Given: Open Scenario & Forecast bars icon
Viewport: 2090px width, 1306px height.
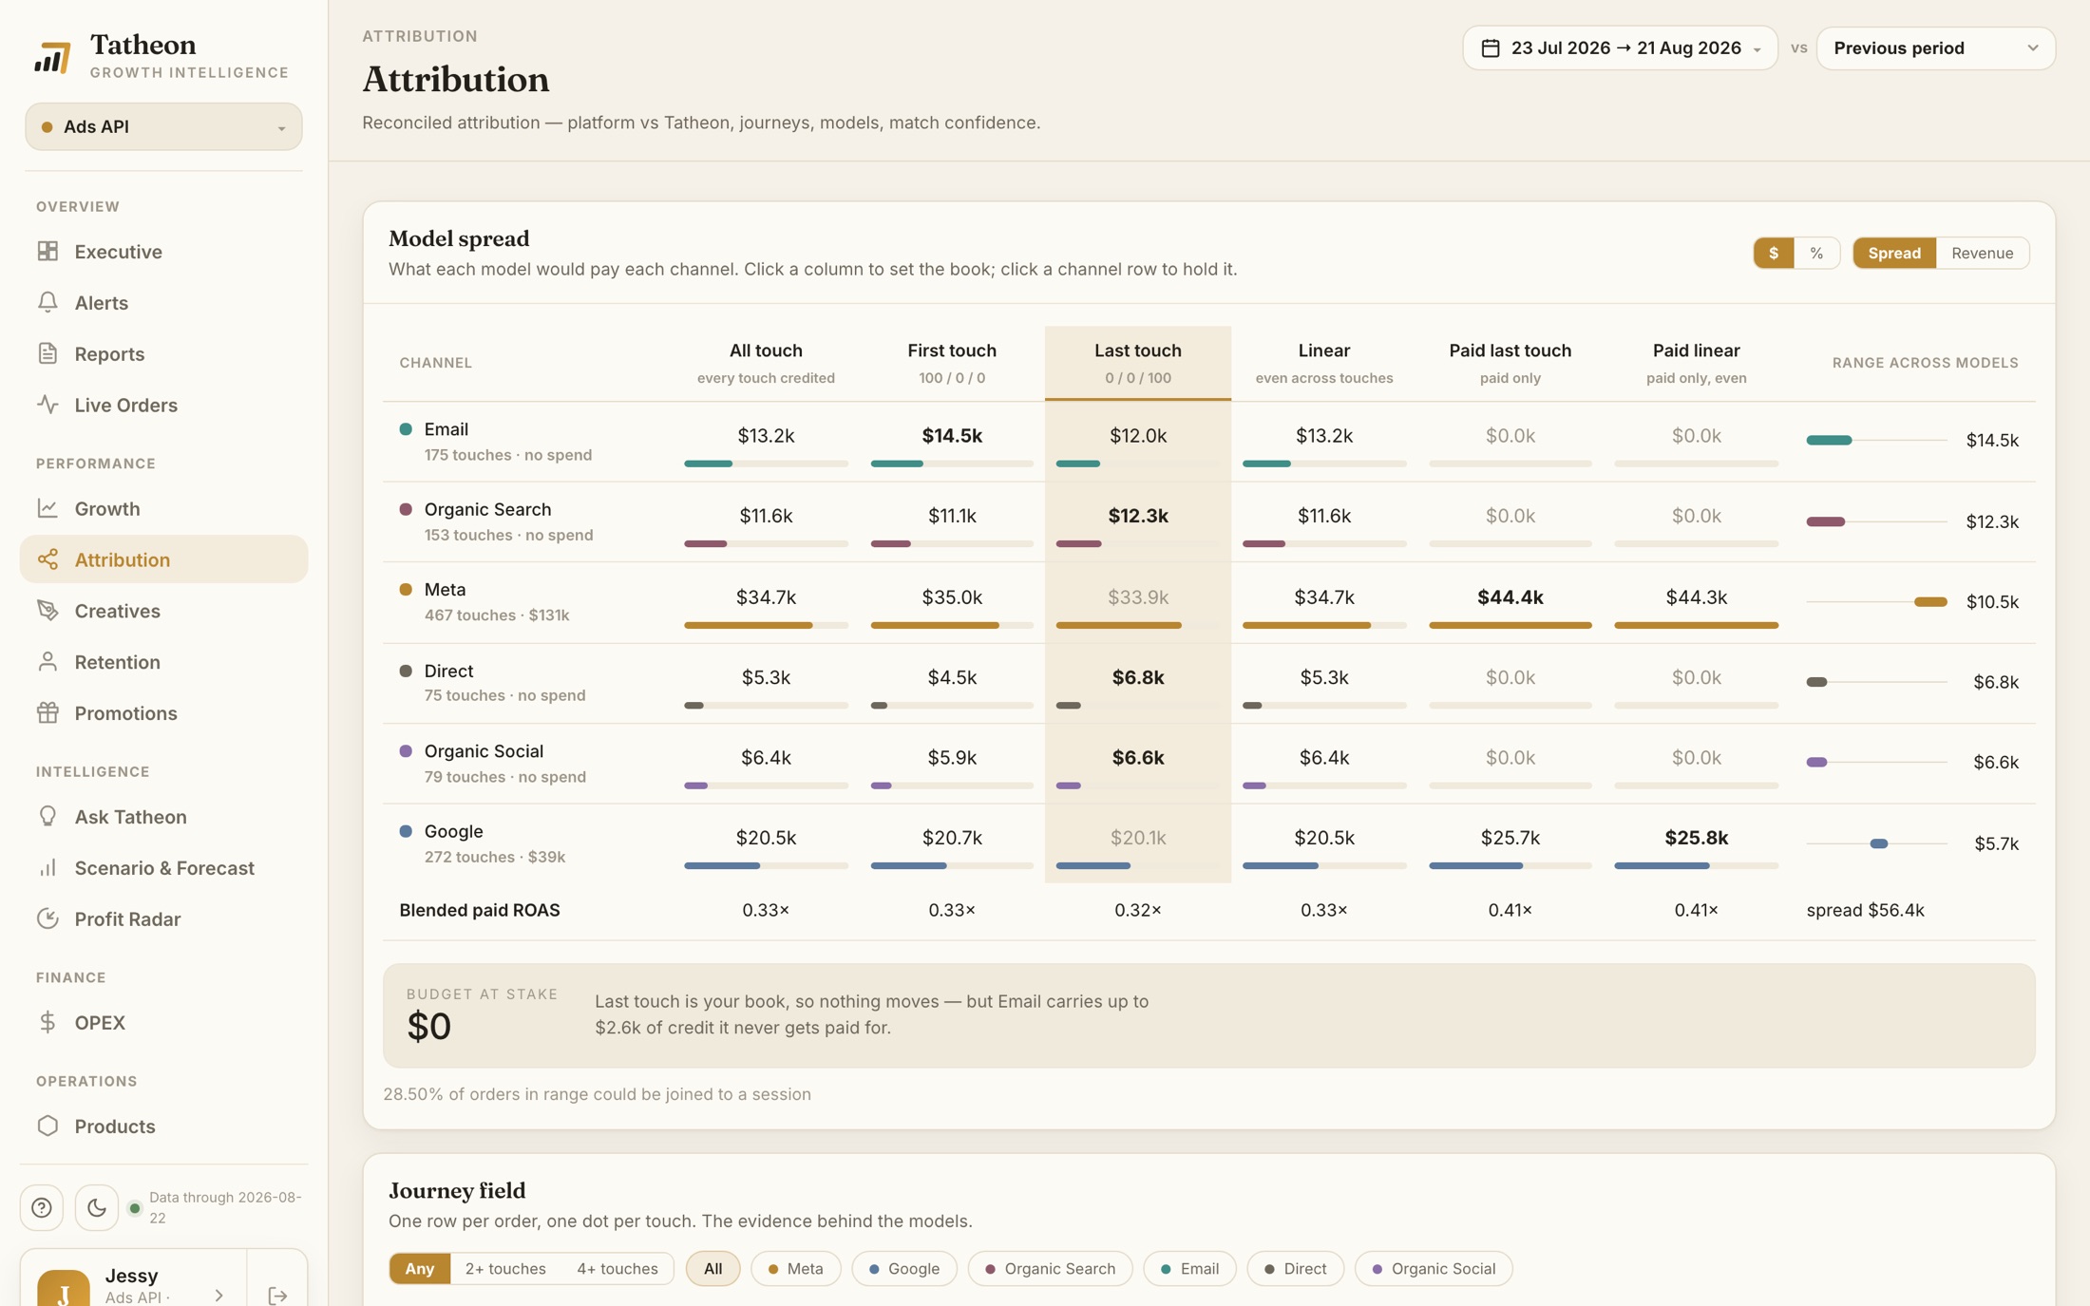Looking at the screenshot, I should (x=47, y=868).
